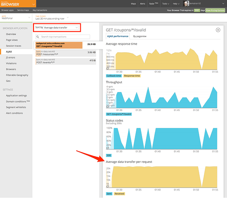This screenshot has width=227, height=201.
Task: Click View Pricing Options button
Action: coord(215,10)
